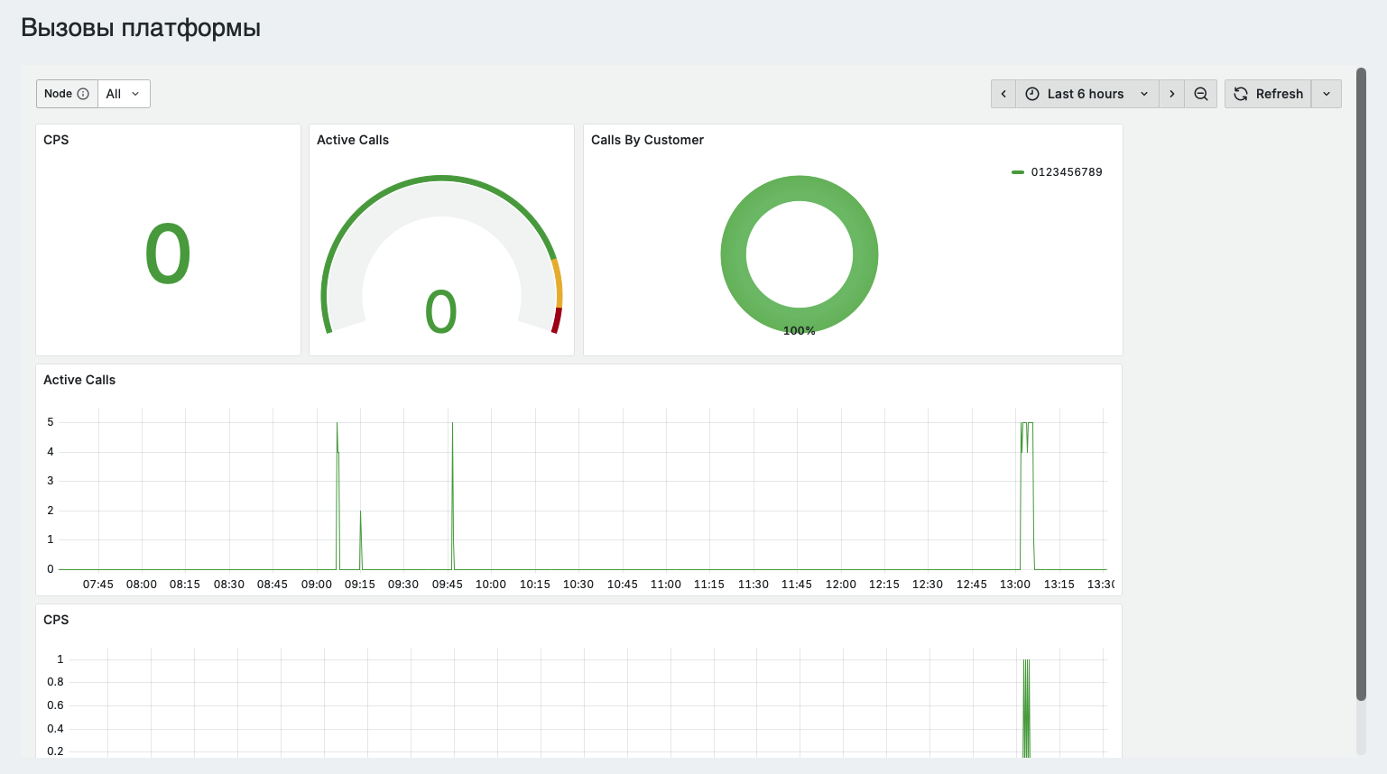Open the Node All dropdown
Screen dimensions: 1387x774
(x=124, y=94)
